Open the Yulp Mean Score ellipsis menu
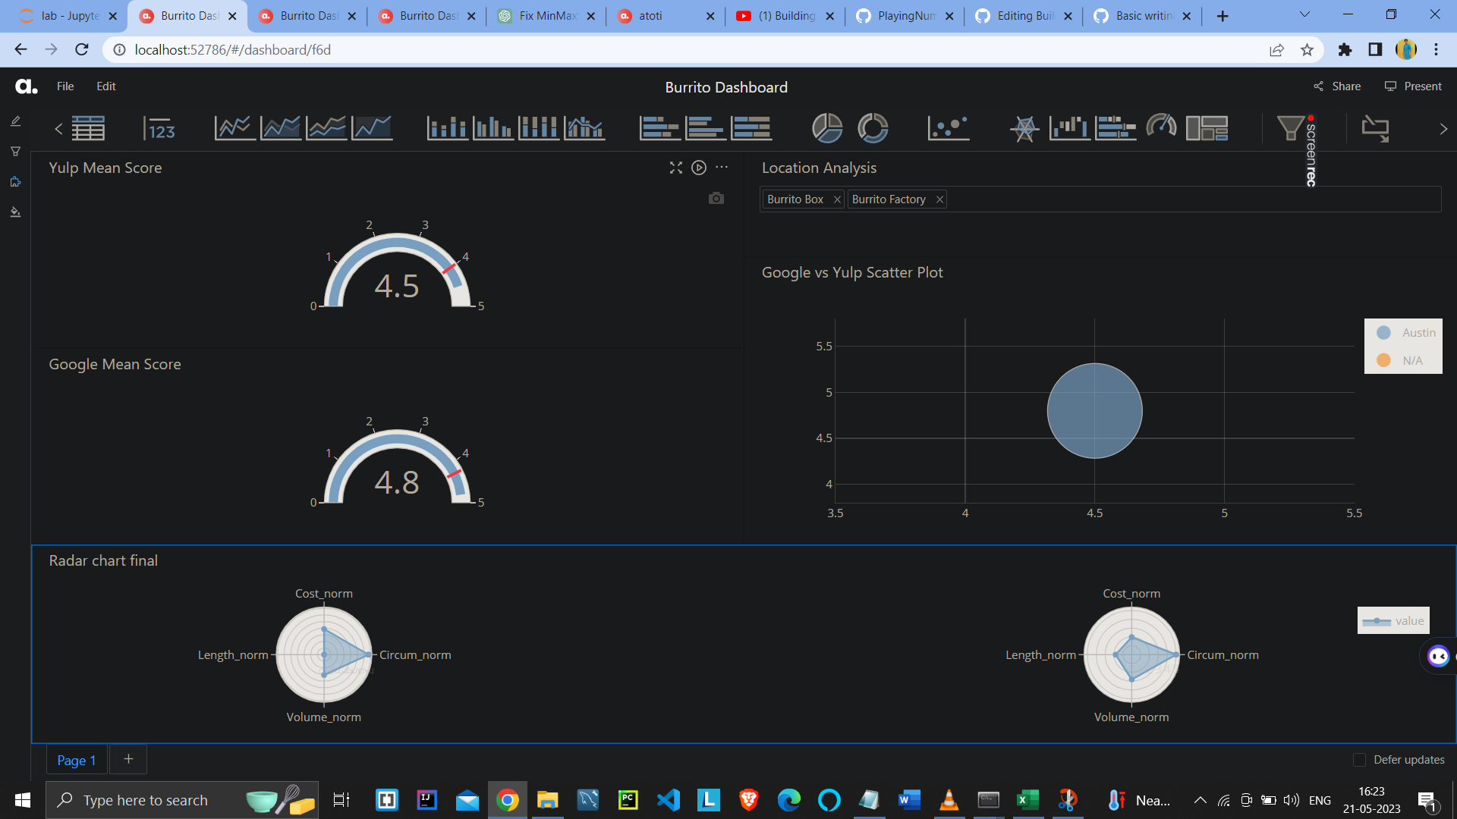 click(x=721, y=168)
